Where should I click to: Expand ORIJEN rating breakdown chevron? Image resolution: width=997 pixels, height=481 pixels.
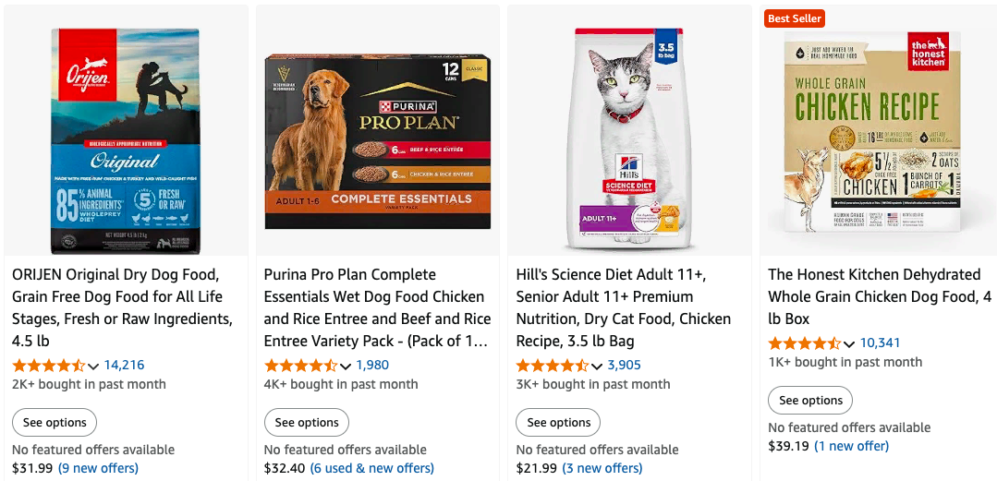(92, 366)
